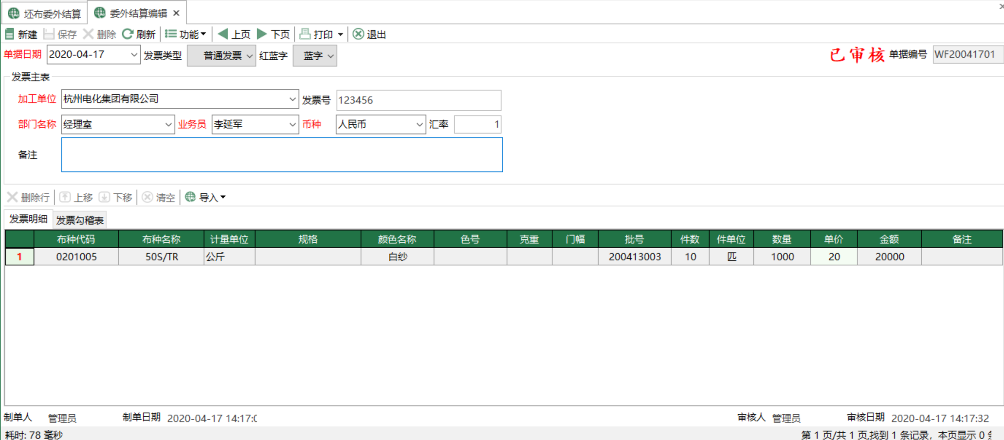Click the cell 0201005

pos(76,256)
